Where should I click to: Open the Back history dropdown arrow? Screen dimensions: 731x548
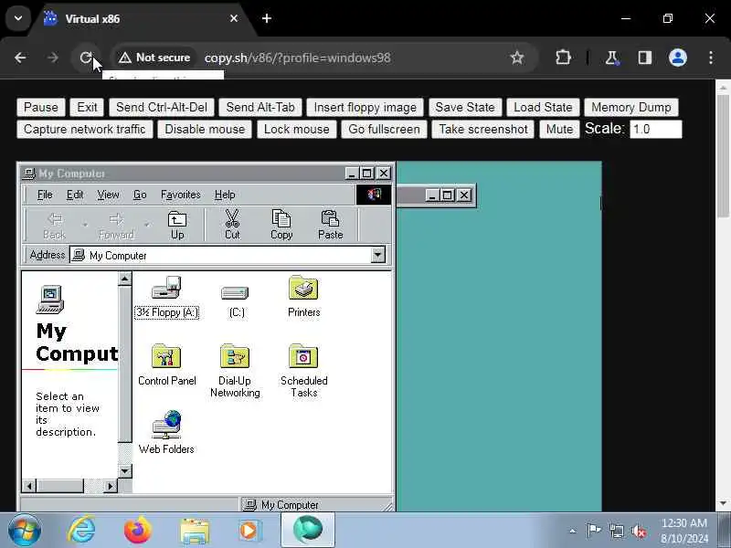tap(85, 225)
